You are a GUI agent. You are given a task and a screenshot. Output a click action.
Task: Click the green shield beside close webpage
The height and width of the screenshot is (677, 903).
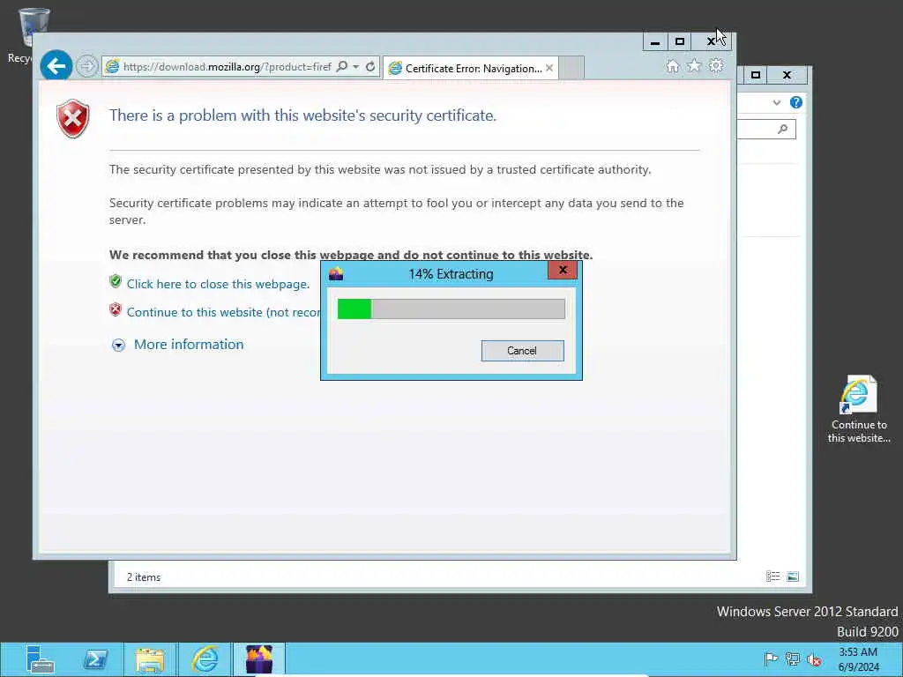pos(116,281)
